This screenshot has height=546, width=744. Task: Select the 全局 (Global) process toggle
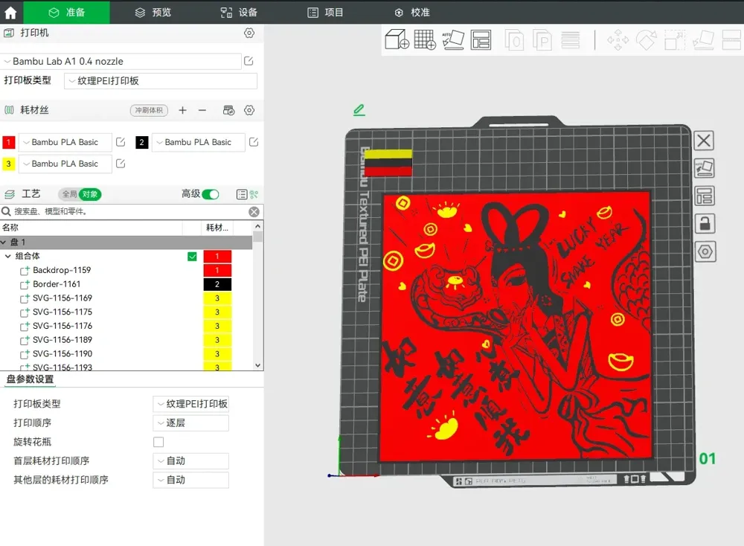(69, 194)
